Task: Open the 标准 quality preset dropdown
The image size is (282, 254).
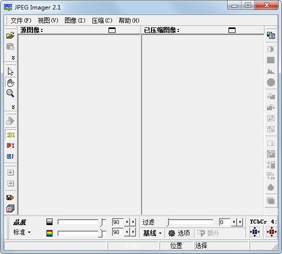Action: tap(22, 232)
